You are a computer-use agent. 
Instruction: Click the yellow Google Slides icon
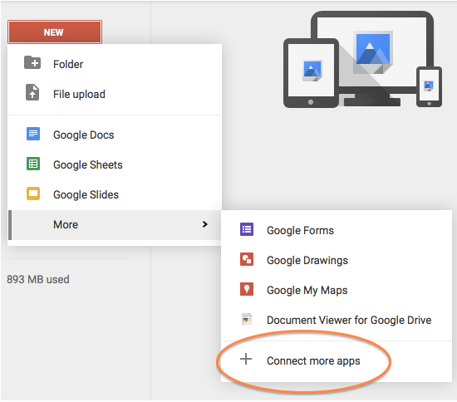[x=33, y=194]
